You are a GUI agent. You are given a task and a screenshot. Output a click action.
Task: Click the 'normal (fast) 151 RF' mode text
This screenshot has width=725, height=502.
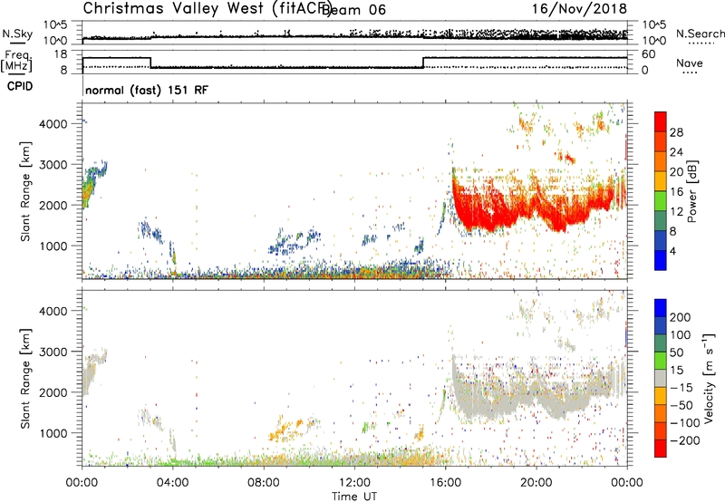pos(147,90)
